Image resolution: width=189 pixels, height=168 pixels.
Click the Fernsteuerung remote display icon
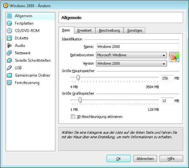(9, 83)
